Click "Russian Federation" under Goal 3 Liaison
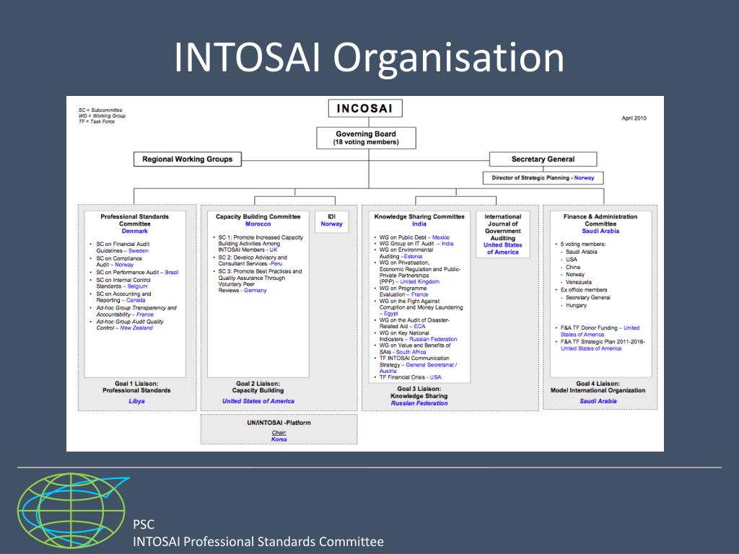 (x=419, y=403)
